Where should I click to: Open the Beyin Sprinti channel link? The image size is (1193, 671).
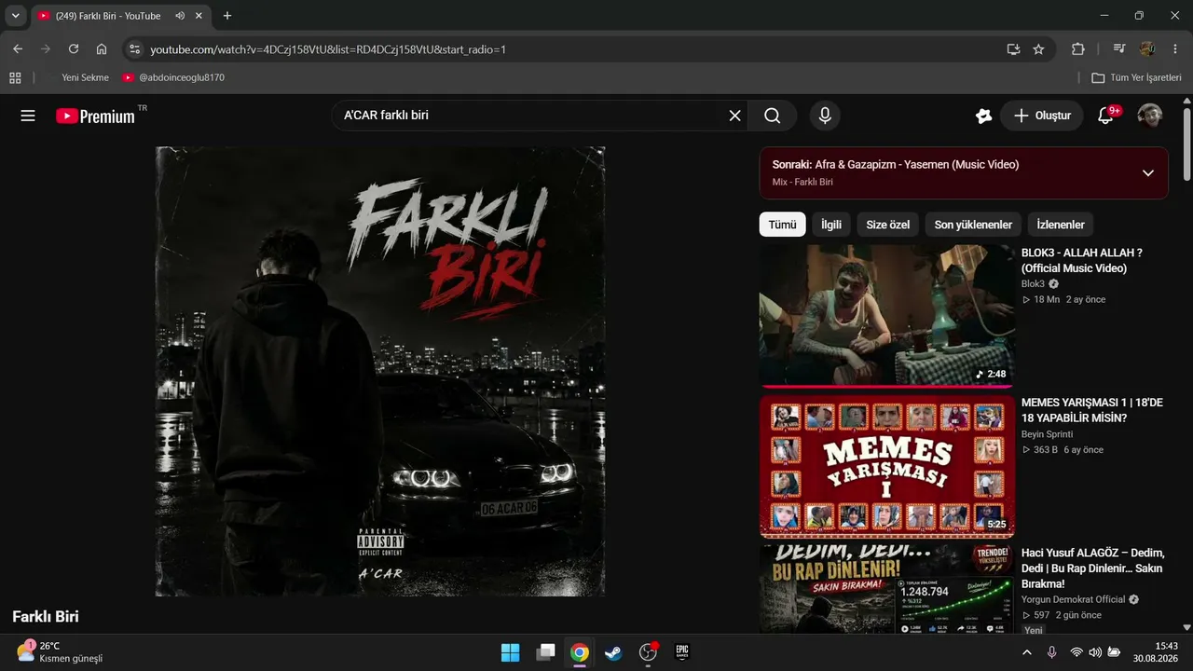pos(1047,434)
